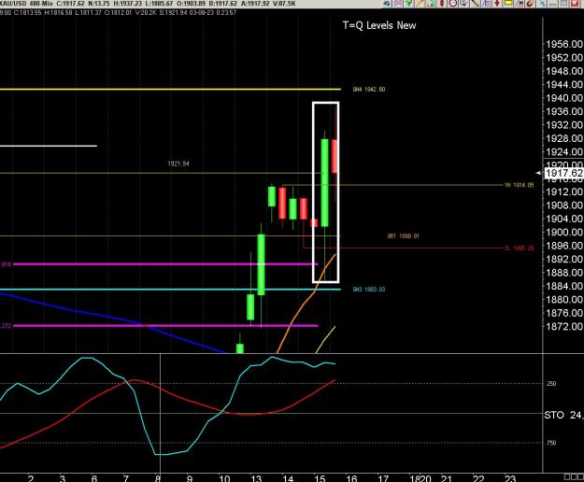Click the crosshatch grid toolbar icon

tap(397, 3)
